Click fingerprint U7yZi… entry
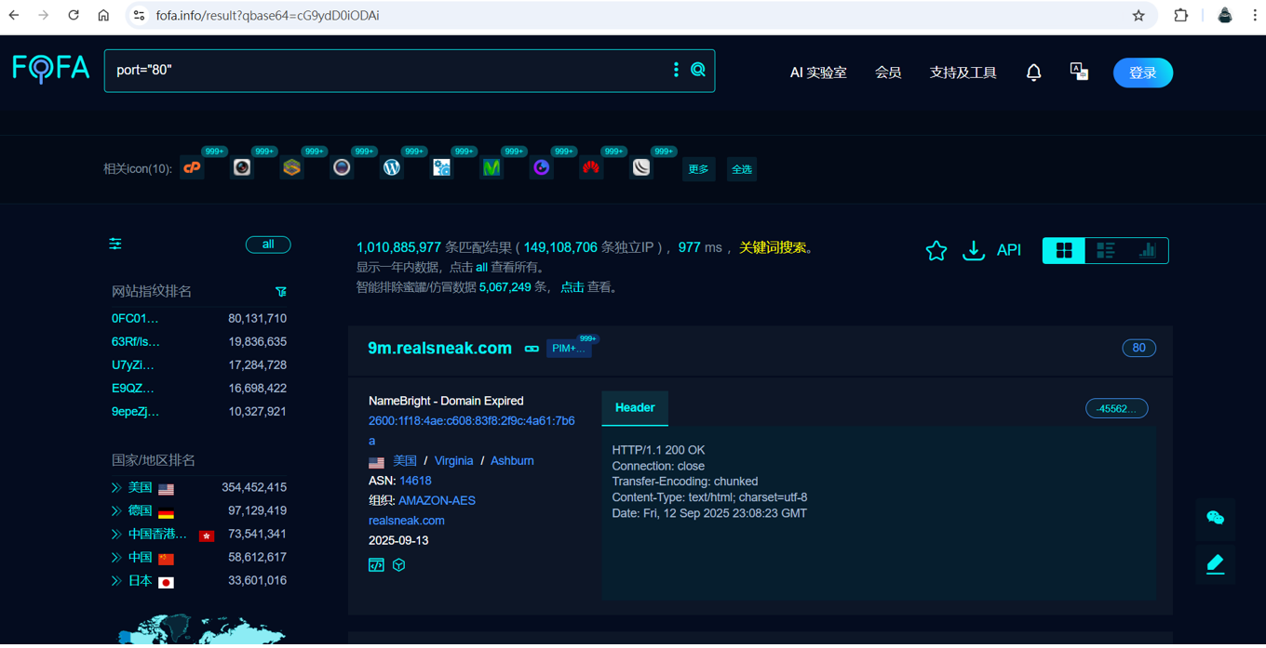This screenshot has width=1266, height=648. pyautogui.click(x=133, y=365)
